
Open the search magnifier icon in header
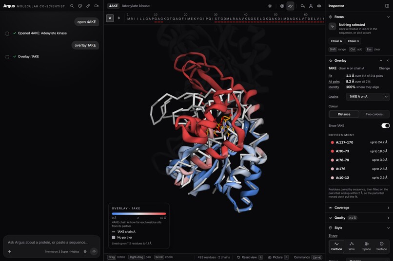tap(72, 6)
